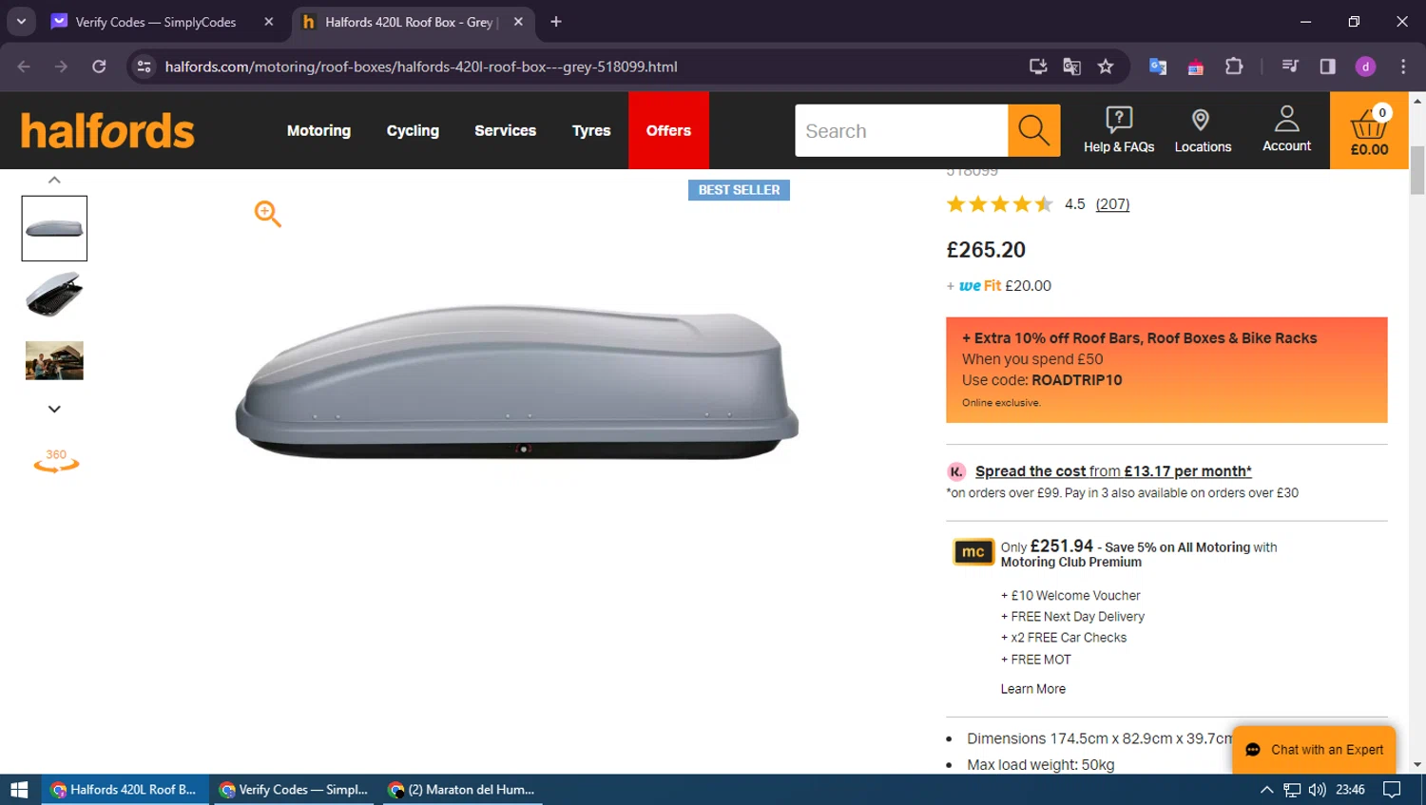Click the BEST SELLER badge

[739, 190]
